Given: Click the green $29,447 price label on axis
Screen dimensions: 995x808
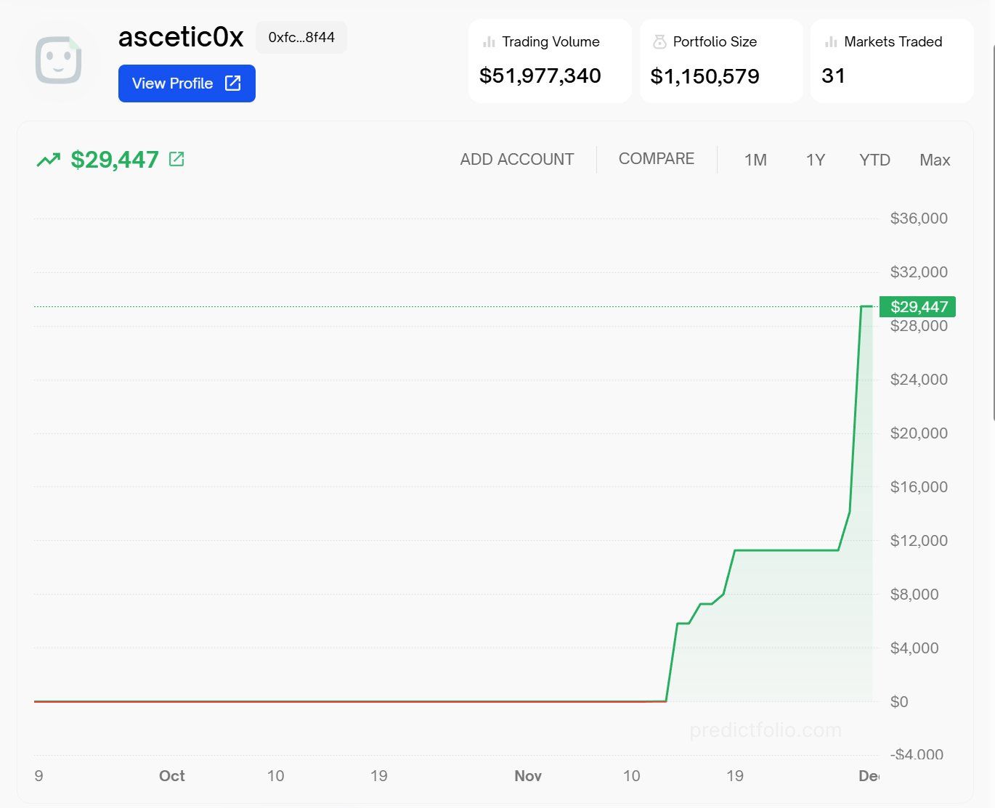Looking at the screenshot, I should [x=917, y=306].
